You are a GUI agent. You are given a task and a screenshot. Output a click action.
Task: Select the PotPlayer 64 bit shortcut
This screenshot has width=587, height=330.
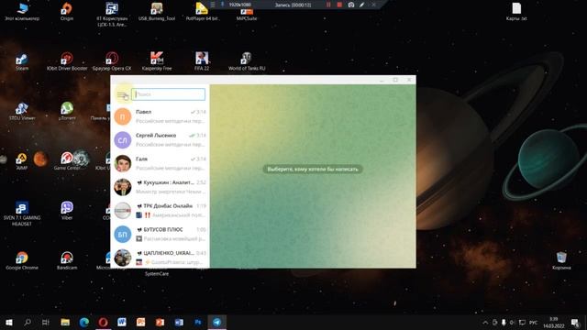(202, 11)
